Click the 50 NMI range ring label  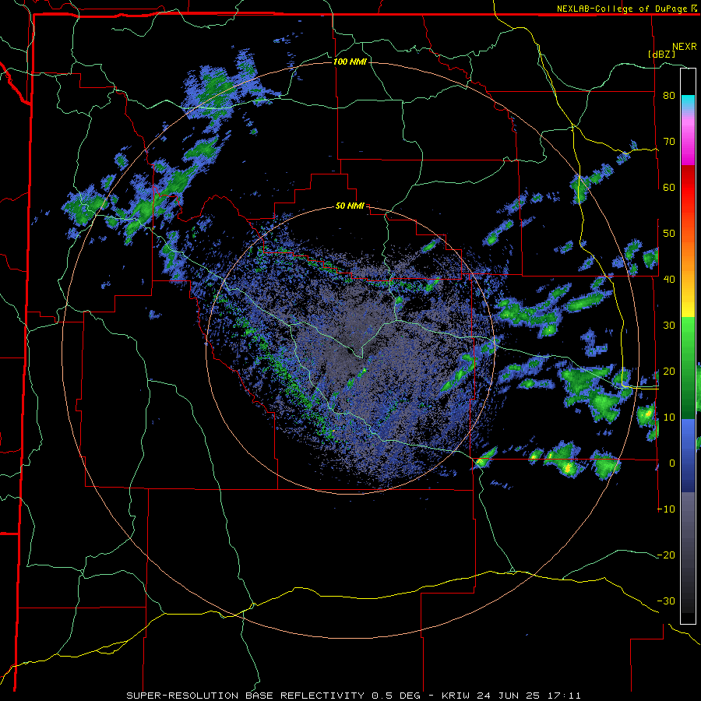click(x=350, y=206)
